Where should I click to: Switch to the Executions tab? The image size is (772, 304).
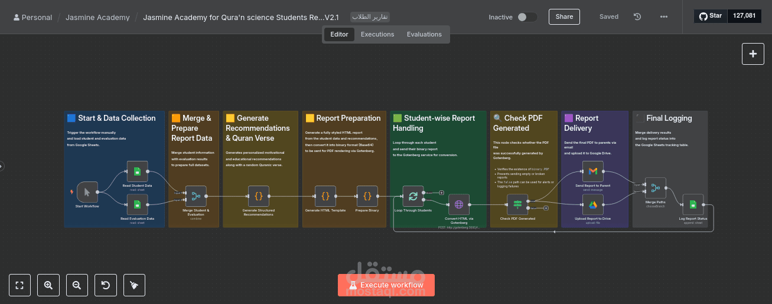[377, 34]
